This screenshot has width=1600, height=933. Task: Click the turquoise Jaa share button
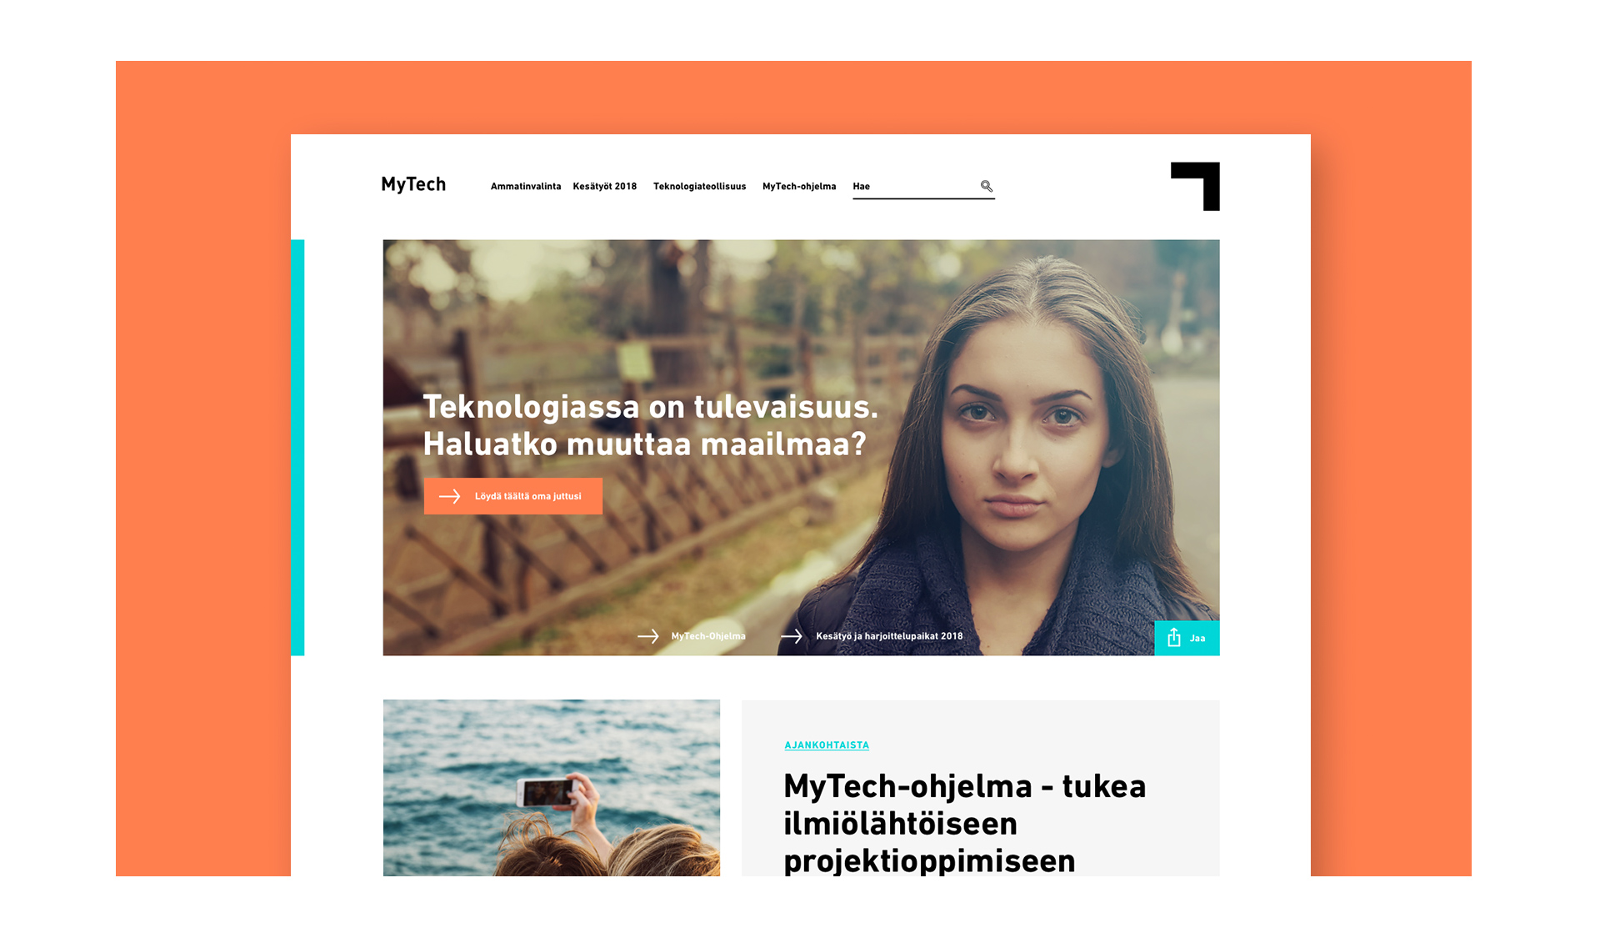click(1187, 638)
